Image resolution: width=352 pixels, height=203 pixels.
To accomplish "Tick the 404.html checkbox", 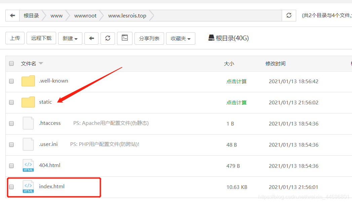I will click(x=11, y=165).
